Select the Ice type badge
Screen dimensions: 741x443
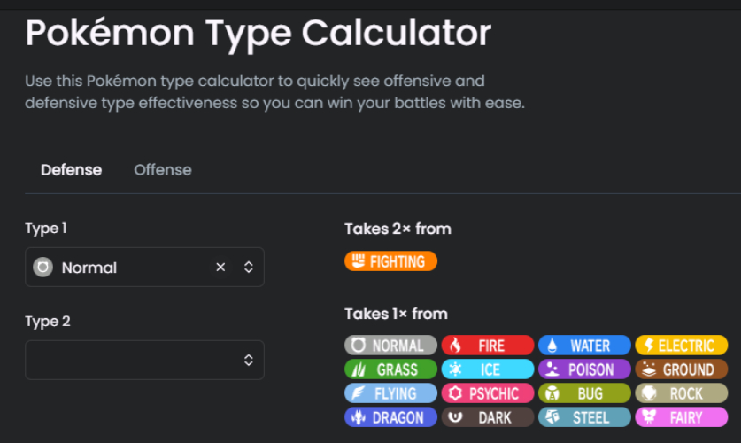[488, 369]
